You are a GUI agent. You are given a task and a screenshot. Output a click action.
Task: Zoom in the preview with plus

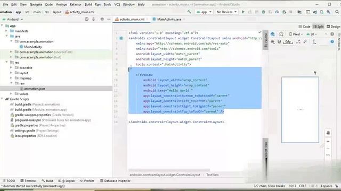click(328, 142)
